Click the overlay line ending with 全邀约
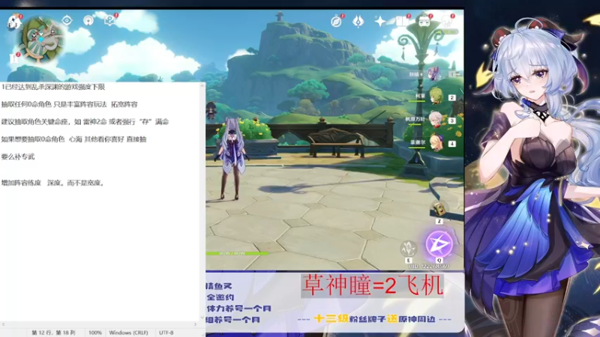This screenshot has height=337, width=600. pos(220,297)
